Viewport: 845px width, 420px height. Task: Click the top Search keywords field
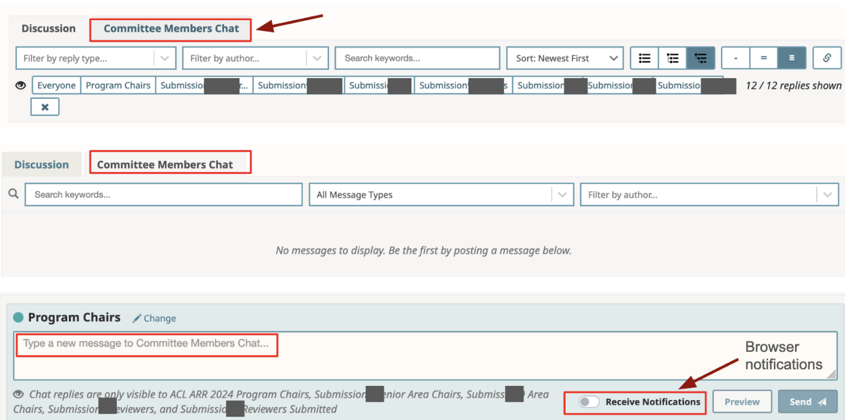pos(417,58)
